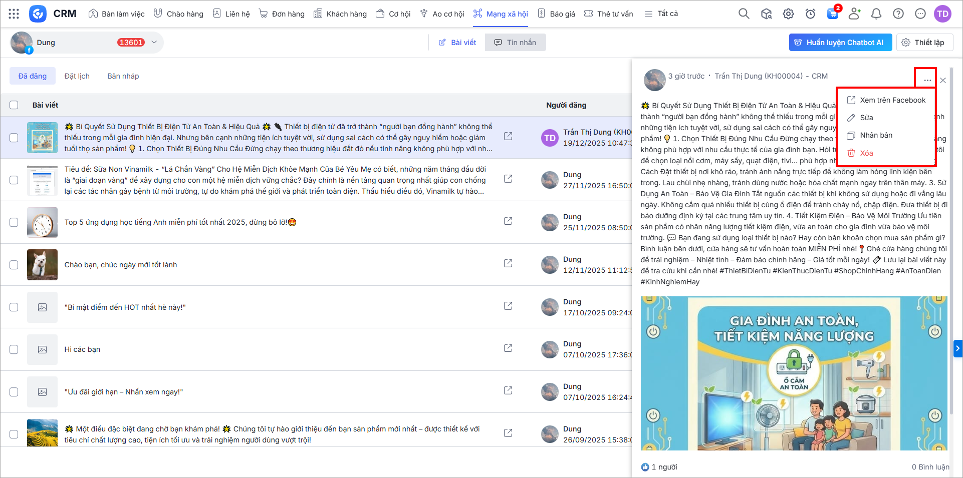The width and height of the screenshot is (963, 478).
Task: Open the notifications bell icon
Action: [x=876, y=14]
